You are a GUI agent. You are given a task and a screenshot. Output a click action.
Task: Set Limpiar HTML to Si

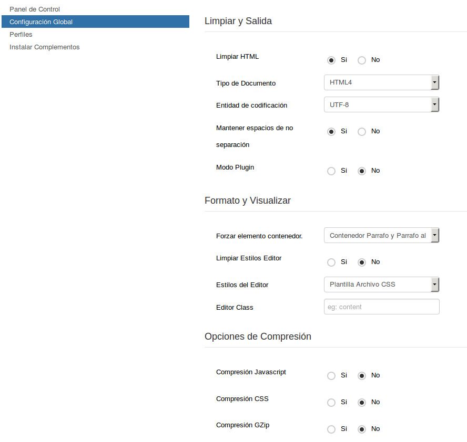(331, 60)
